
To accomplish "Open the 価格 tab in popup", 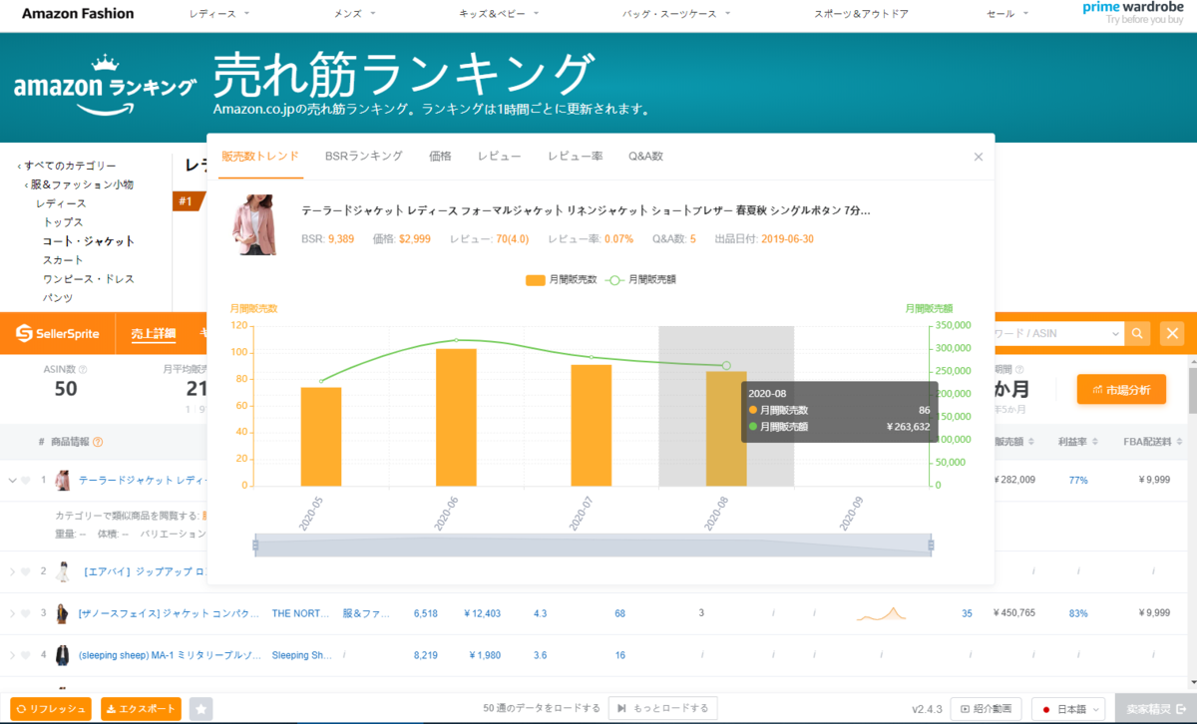I will (x=440, y=157).
